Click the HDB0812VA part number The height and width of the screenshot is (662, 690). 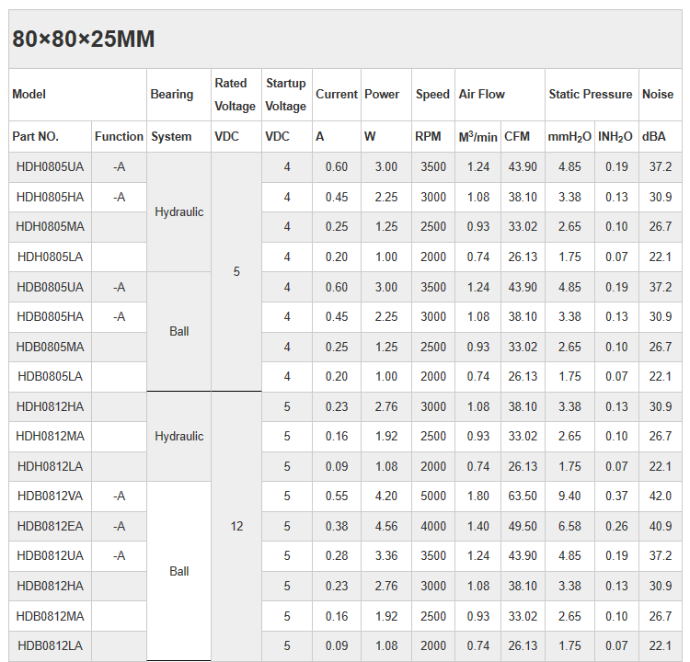(x=50, y=496)
